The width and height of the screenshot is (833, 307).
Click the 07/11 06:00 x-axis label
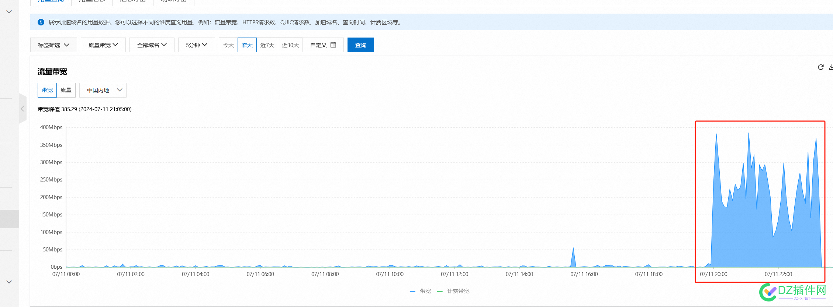pyautogui.click(x=260, y=274)
